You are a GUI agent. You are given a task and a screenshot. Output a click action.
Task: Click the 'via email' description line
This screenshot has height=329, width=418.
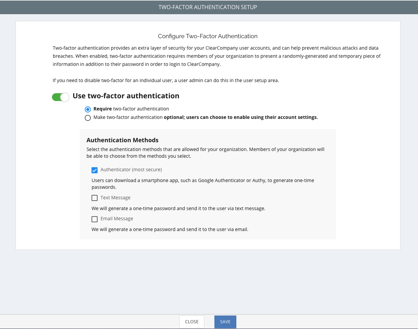tap(170, 229)
